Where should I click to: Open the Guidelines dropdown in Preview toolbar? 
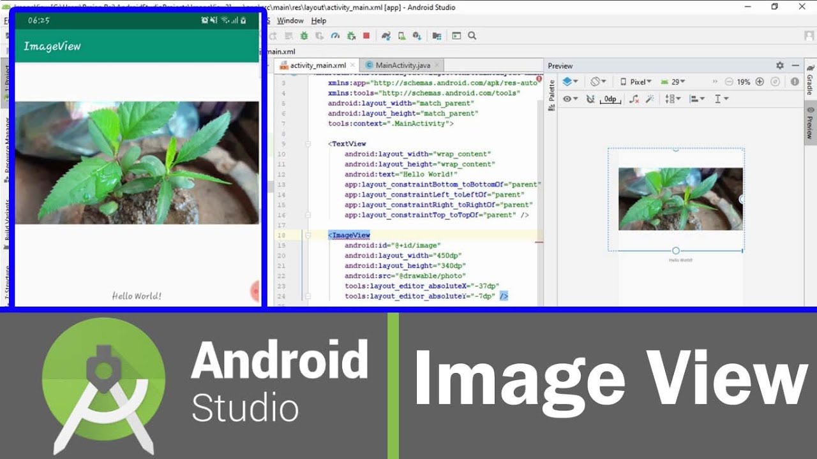[x=721, y=99]
